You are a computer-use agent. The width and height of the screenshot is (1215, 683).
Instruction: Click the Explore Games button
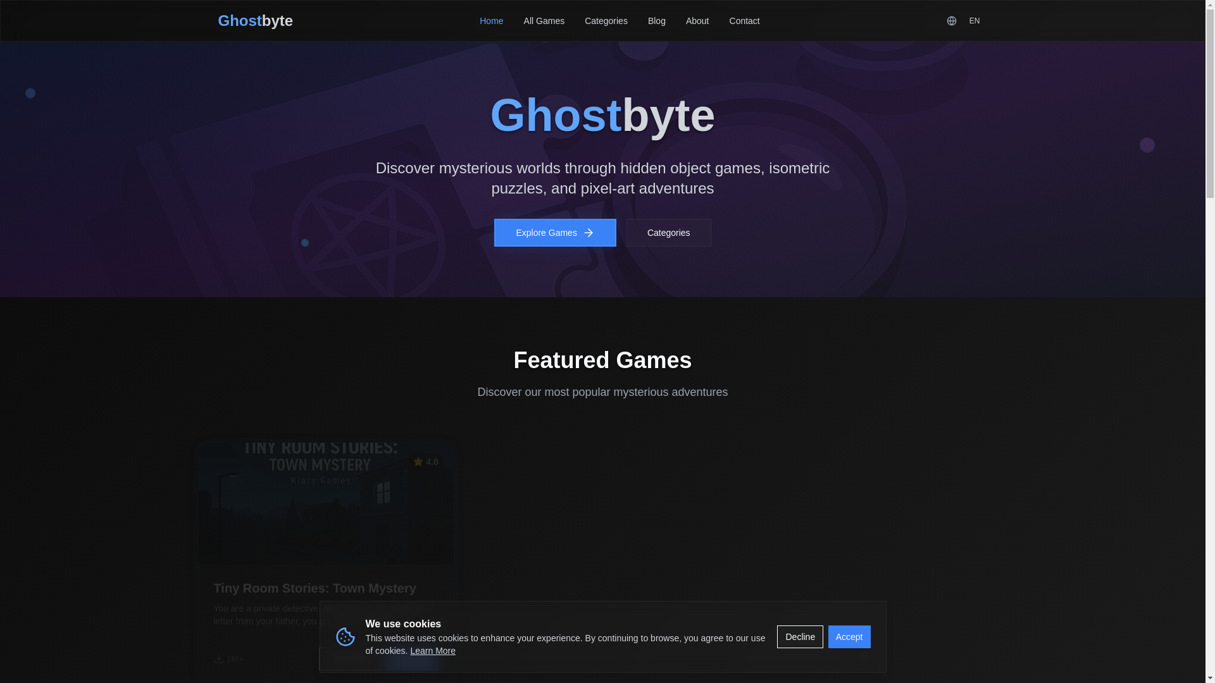pyautogui.click(x=555, y=233)
